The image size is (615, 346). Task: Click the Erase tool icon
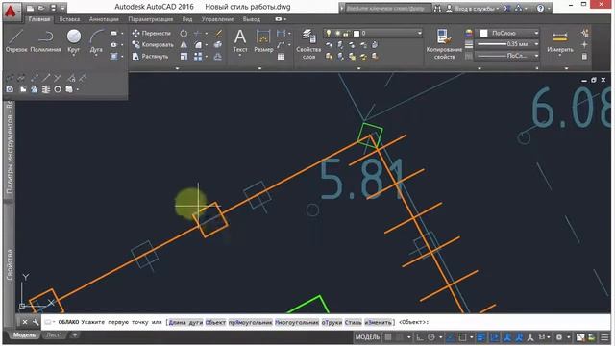pos(218,34)
